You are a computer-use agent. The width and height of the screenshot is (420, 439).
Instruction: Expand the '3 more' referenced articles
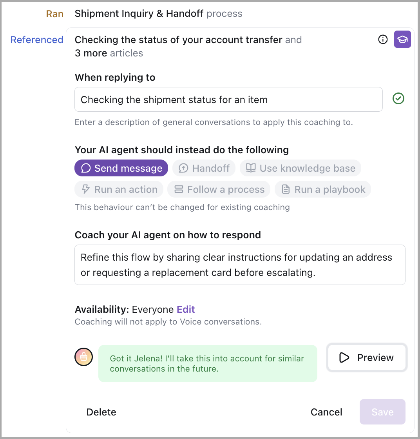(x=91, y=53)
